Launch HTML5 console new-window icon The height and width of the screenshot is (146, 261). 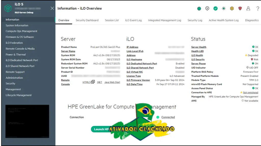93,82
